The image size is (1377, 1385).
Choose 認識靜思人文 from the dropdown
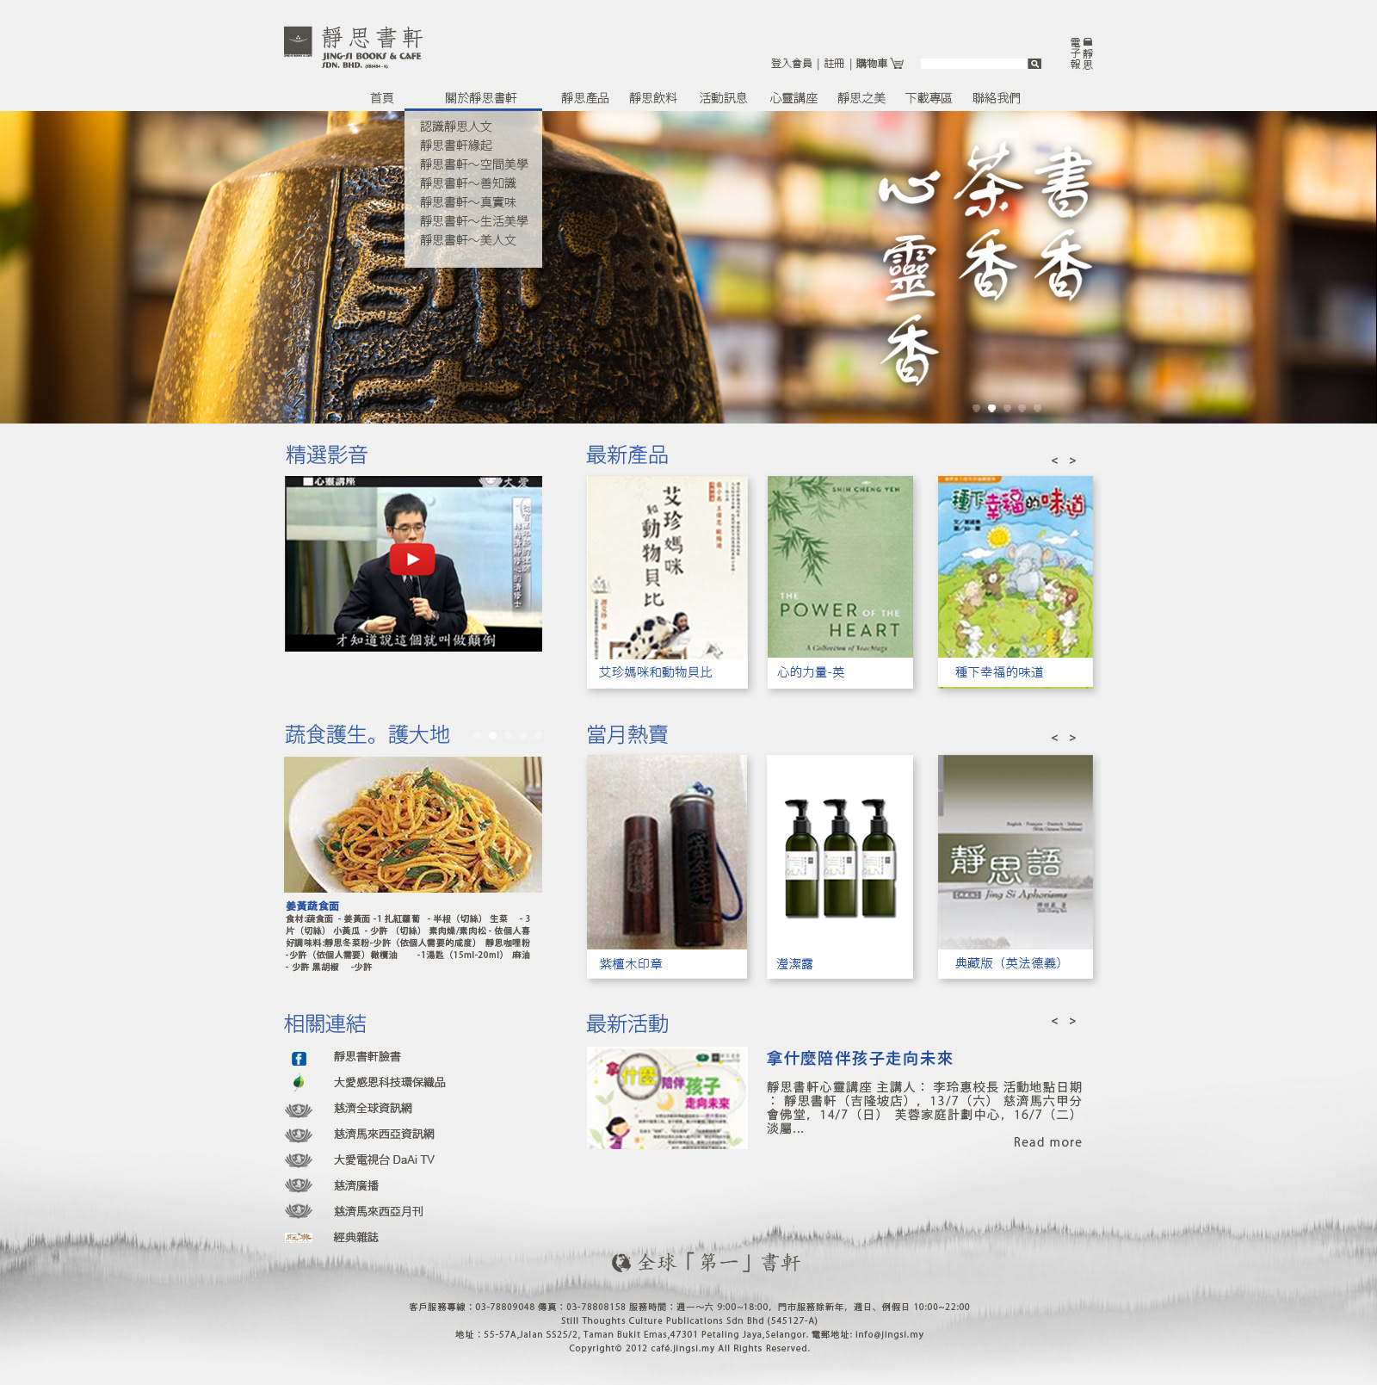[x=456, y=127]
